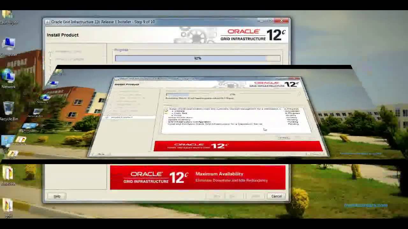Open the database folder on desktop

8,176
